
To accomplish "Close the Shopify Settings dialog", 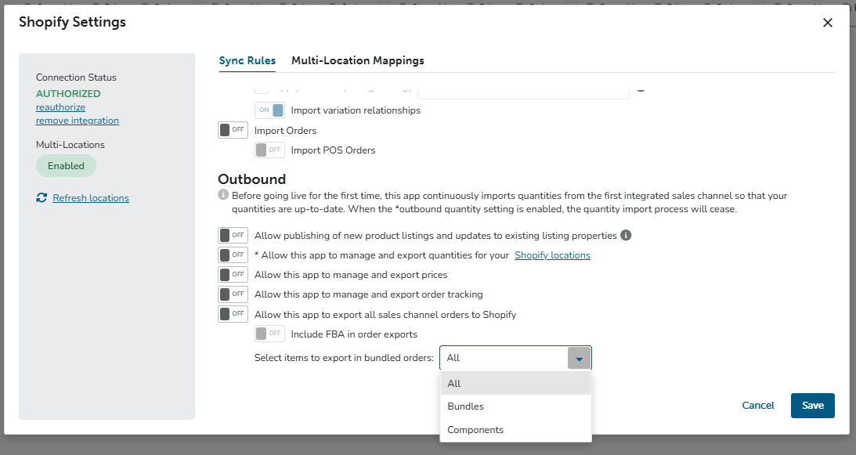I will point(828,23).
